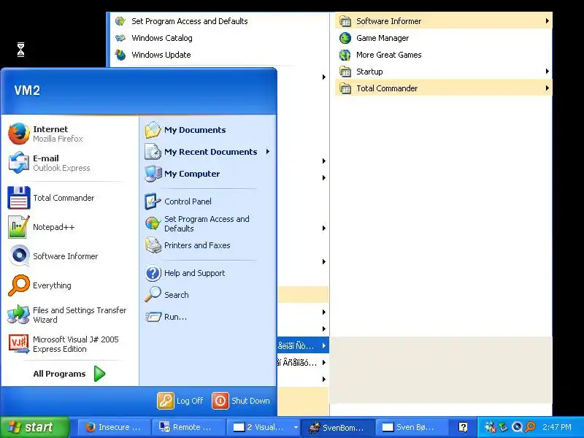Open Help and Support question mark icon
This screenshot has height=438, width=584.
[x=153, y=273]
